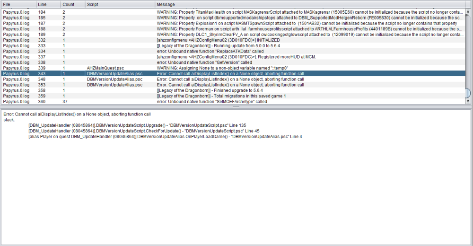Select the AHZConfigMenu02 INITIALIZED message row
The width and height of the screenshot is (473, 246).
(233, 40)
